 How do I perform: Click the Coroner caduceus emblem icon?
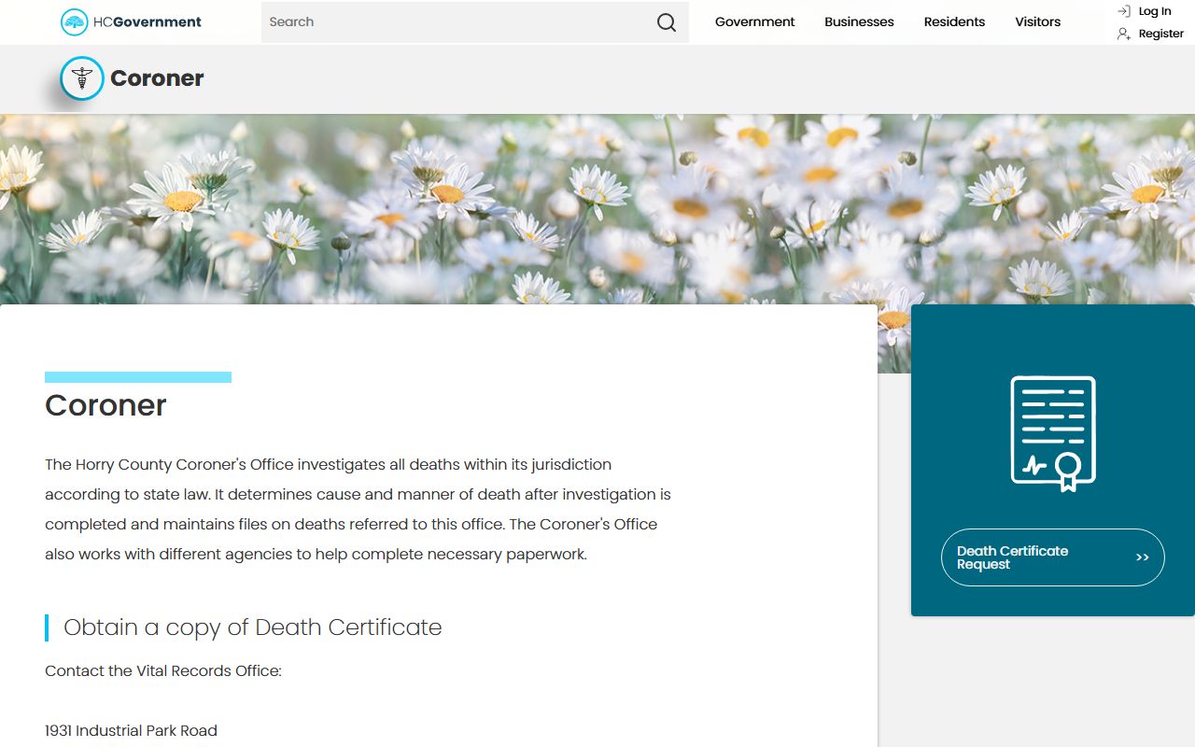pyautogui.click(x=82, y=78)
